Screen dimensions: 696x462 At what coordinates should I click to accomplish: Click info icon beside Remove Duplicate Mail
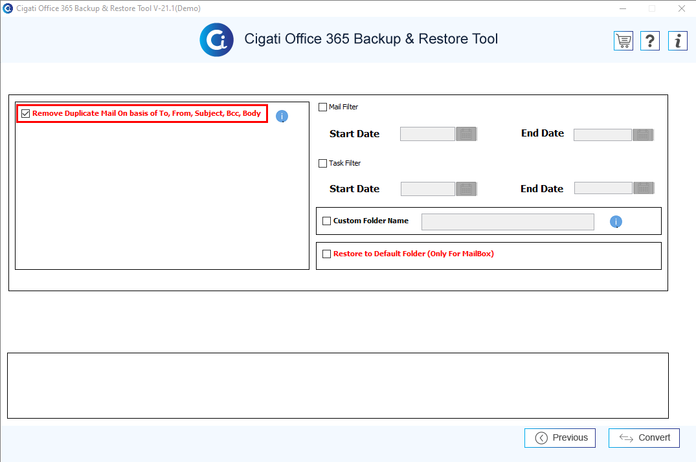tap(282, 116)
